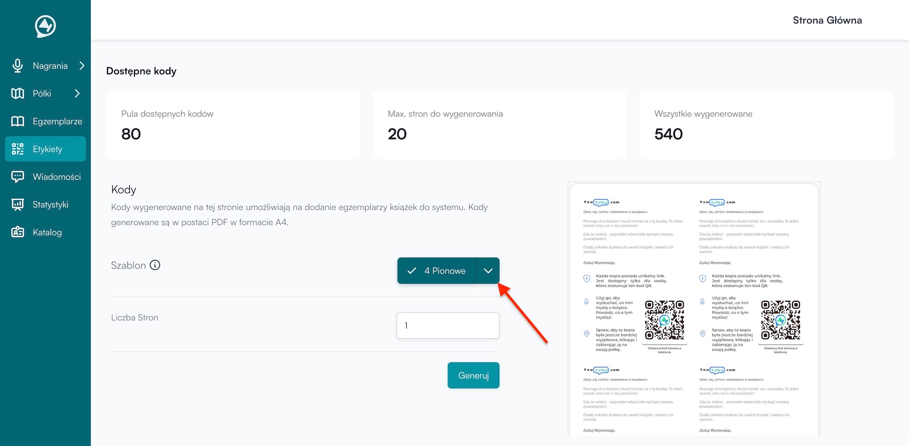The image size is (909, 446).
Task: Open the template dropdown arrow
Action: coord(488,271)
